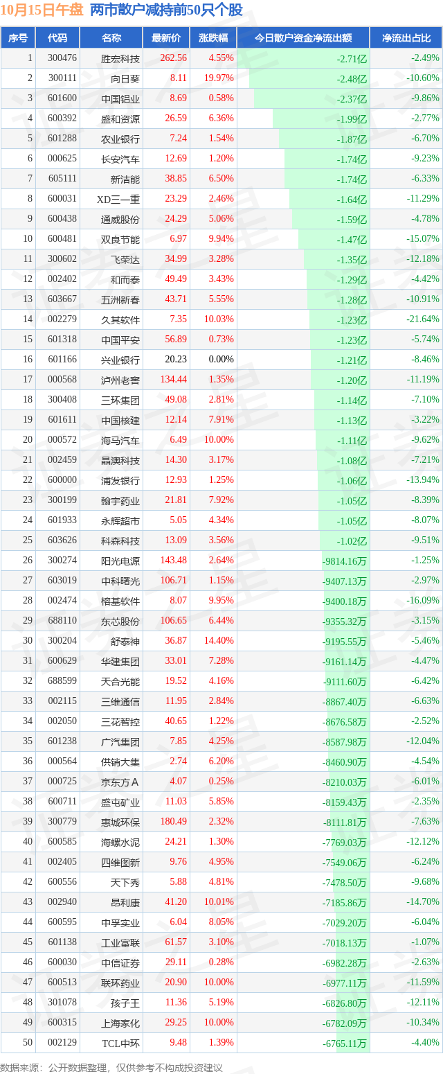Select stock name 翰宇药业
Image resolution: width=443 pixels, height=1074 pixels.
click(x=120, y=500)
